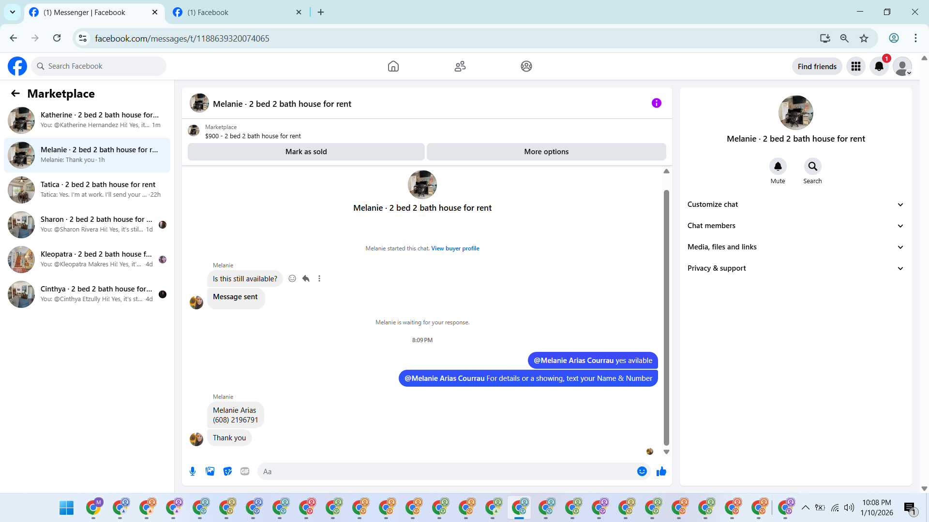Open the emoji picker in message box
929x522 pixels.
(x=642, y=471)
